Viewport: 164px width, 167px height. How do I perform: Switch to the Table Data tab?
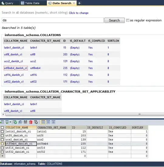(30, 3)
